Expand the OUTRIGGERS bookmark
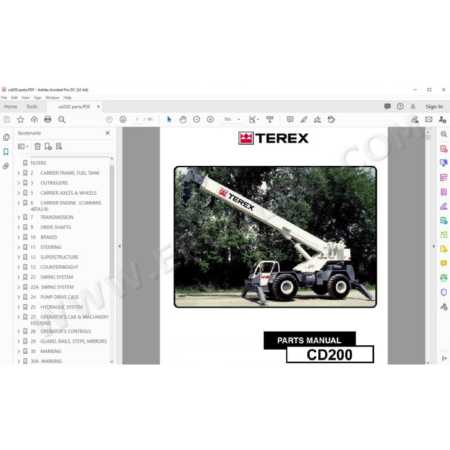This screenshot has height=450, width=450. tap(19, 183)
